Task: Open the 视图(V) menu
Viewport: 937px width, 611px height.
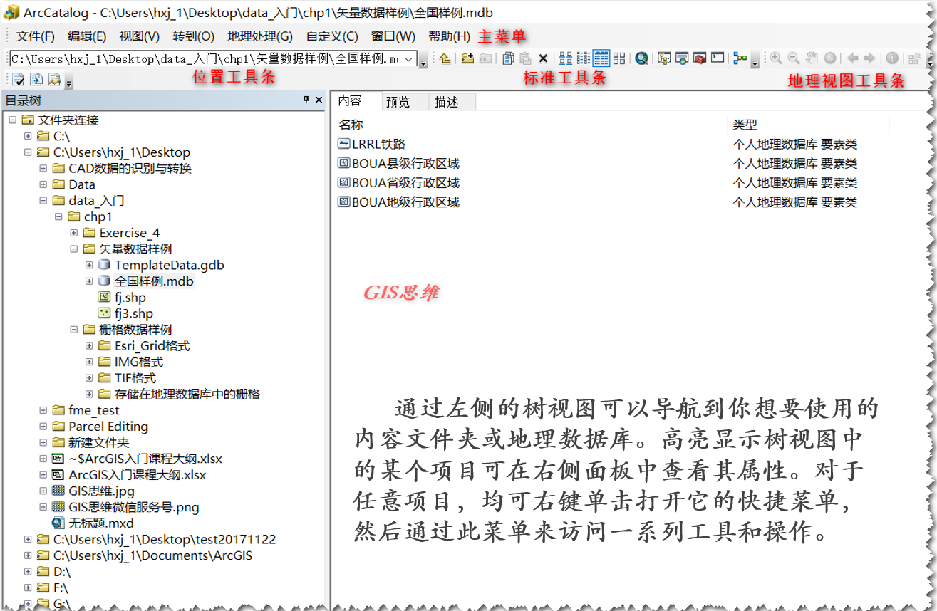Action: point(139,36)
